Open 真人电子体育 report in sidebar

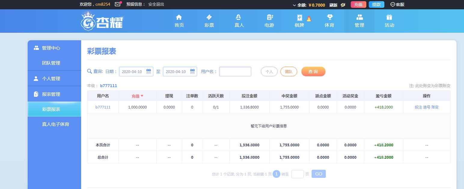pyautogui.click(x=56, y=124)
